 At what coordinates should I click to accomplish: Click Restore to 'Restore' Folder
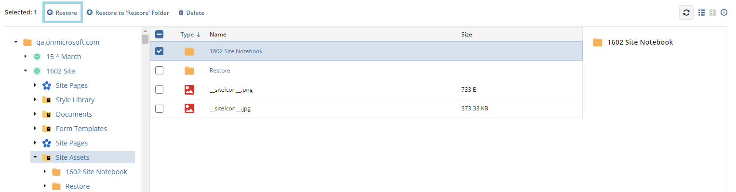(128, 13)
